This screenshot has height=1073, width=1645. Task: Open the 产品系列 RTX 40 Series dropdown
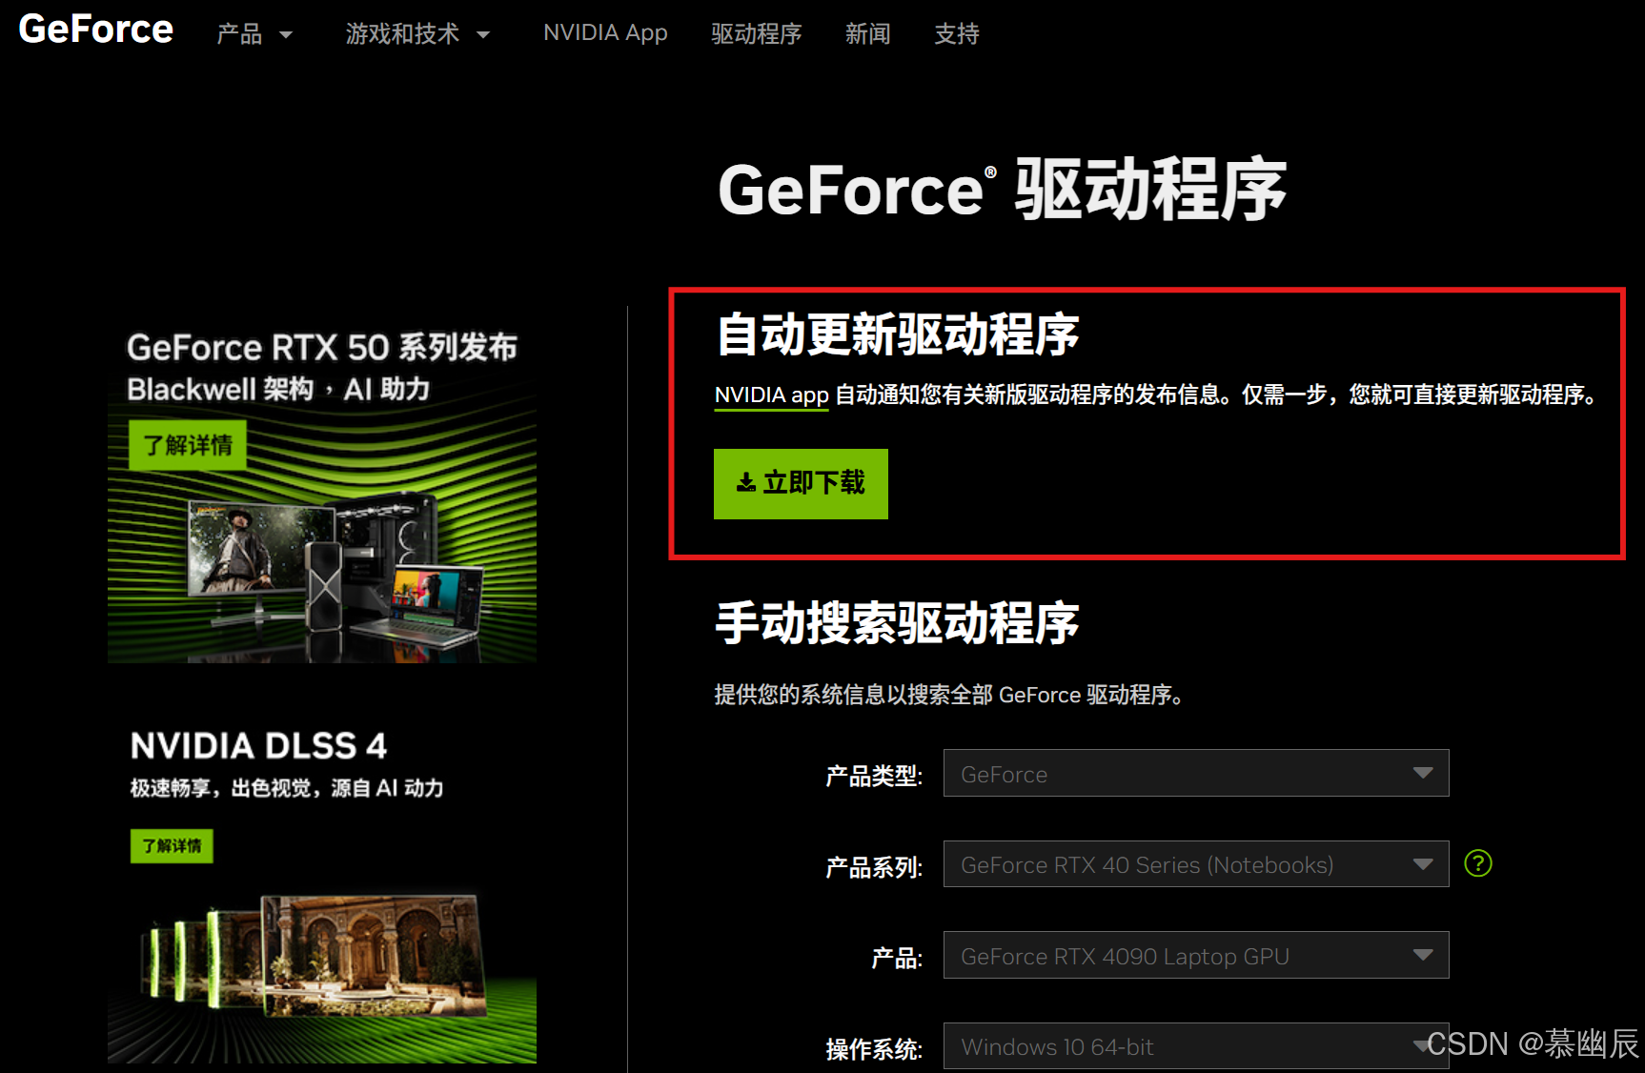1196,864
